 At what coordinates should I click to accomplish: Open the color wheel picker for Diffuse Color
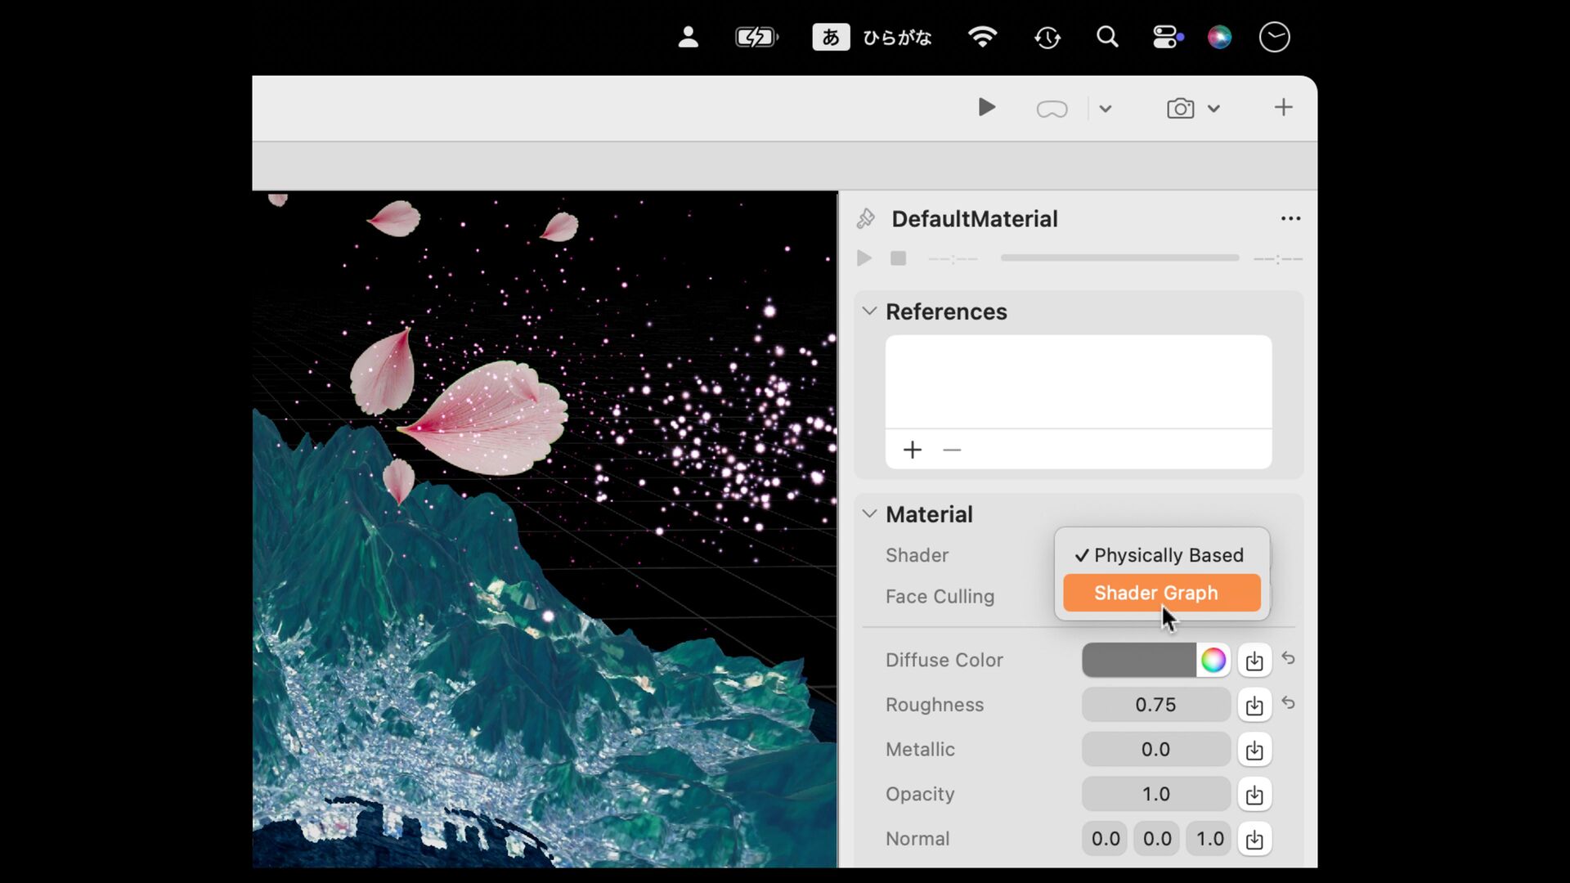tap(1213, 660)
